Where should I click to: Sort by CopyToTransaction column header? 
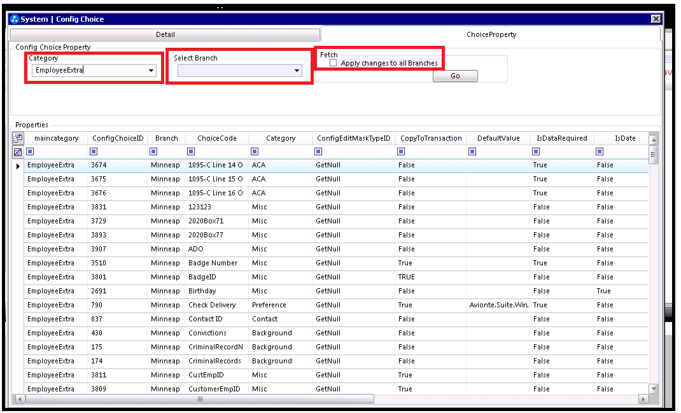431,138
